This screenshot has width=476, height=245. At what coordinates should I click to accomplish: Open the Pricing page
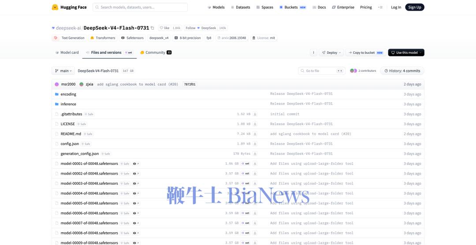(366, 7)
